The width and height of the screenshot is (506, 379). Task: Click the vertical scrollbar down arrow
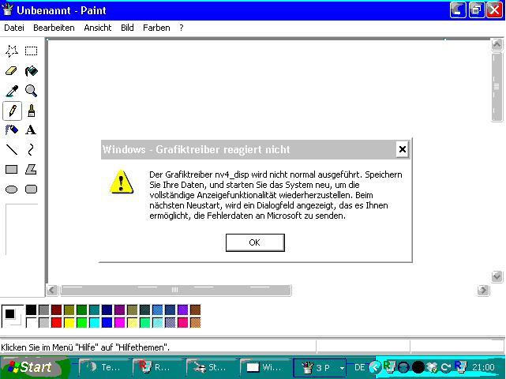click(497, 276)
